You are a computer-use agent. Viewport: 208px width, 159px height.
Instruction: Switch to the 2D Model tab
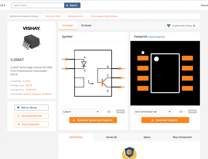[x=67, y=25]
